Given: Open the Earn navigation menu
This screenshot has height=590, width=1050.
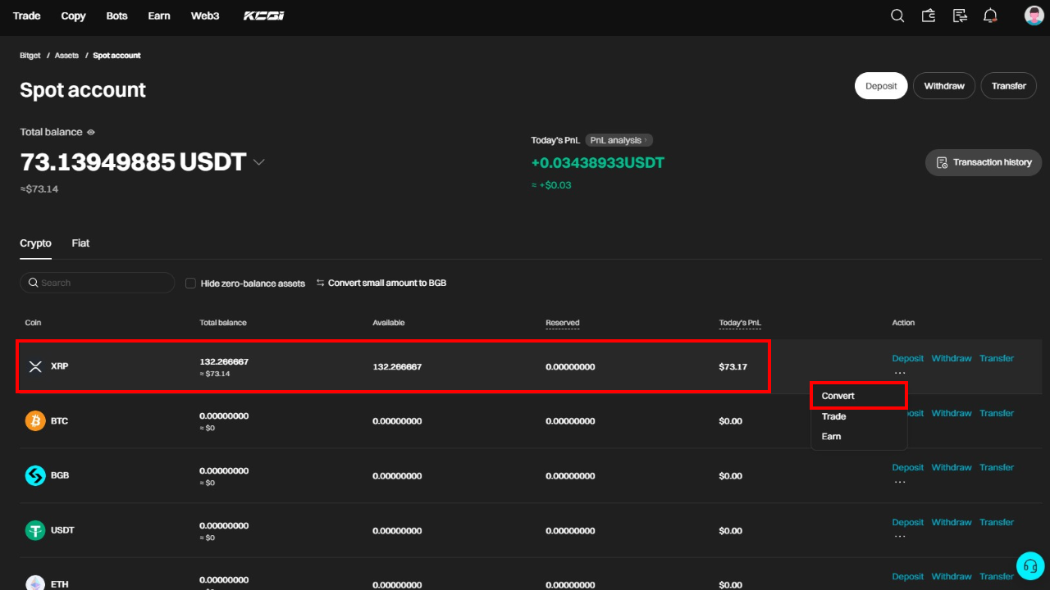Looking at the screenshot, I should point(159,16).
